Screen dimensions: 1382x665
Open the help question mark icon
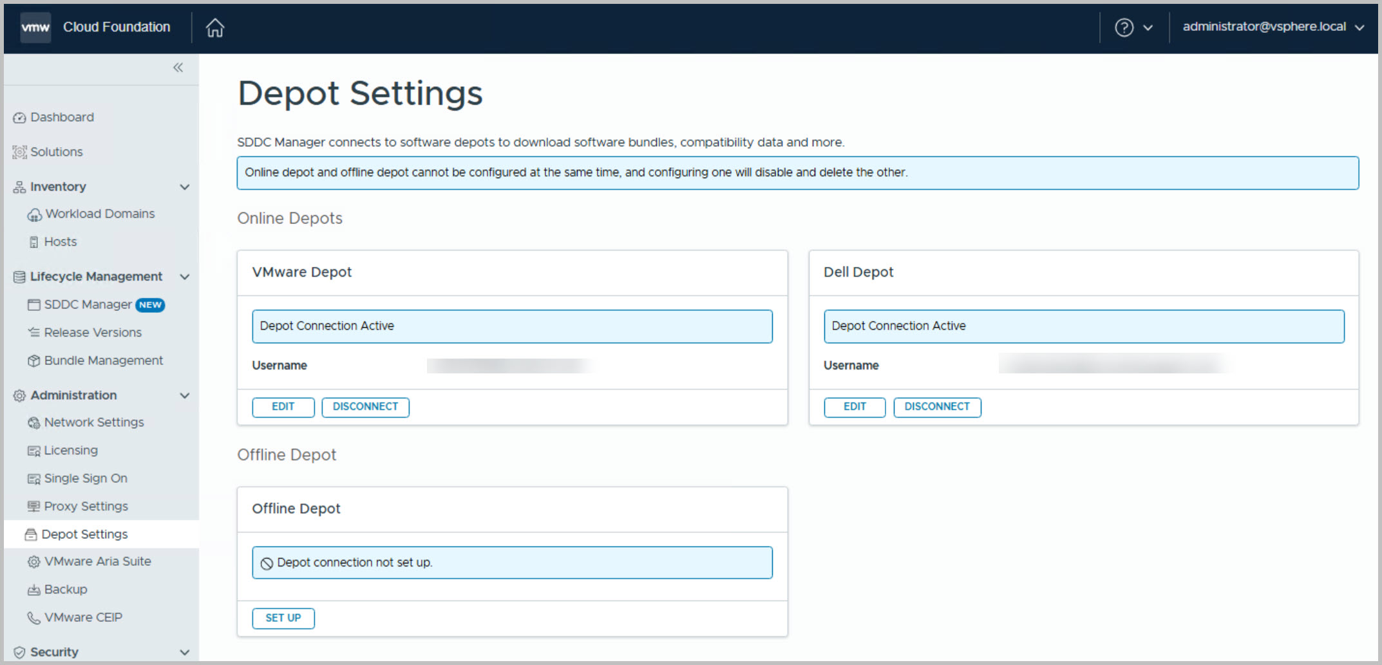(1124, 28)
